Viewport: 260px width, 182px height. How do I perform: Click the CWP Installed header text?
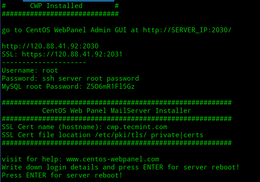[x=56, y=6]
